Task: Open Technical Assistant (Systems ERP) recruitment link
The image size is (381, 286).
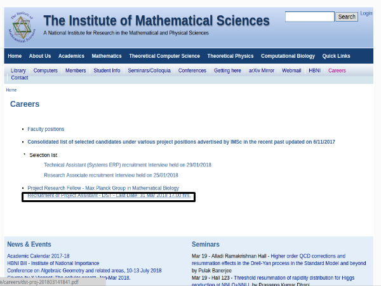Action: click(128, 165)
